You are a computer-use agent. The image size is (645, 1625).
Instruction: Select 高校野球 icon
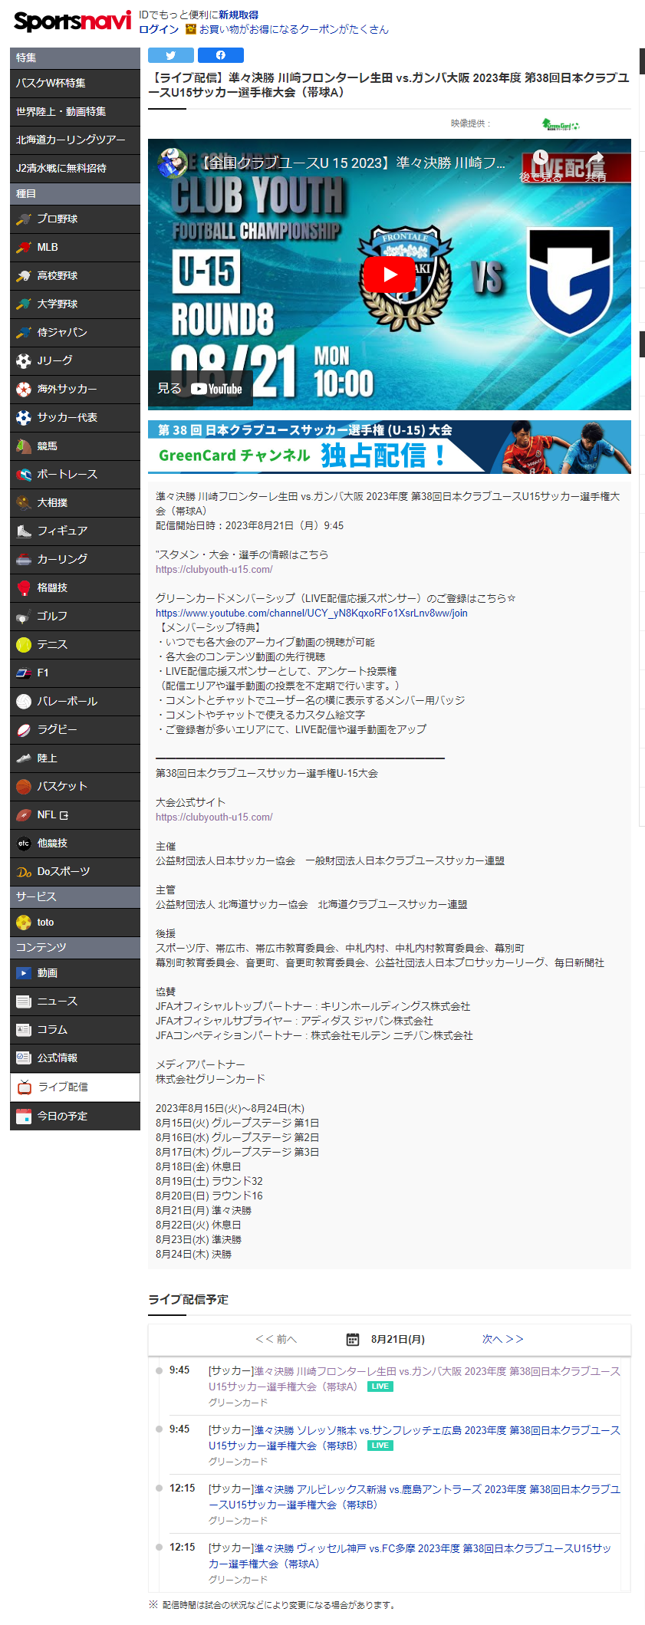point(24,276)
